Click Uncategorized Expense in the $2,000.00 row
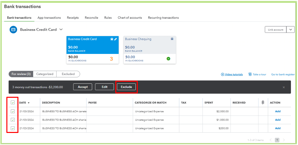This screenshot has height=145, width=298. (150, 112)
